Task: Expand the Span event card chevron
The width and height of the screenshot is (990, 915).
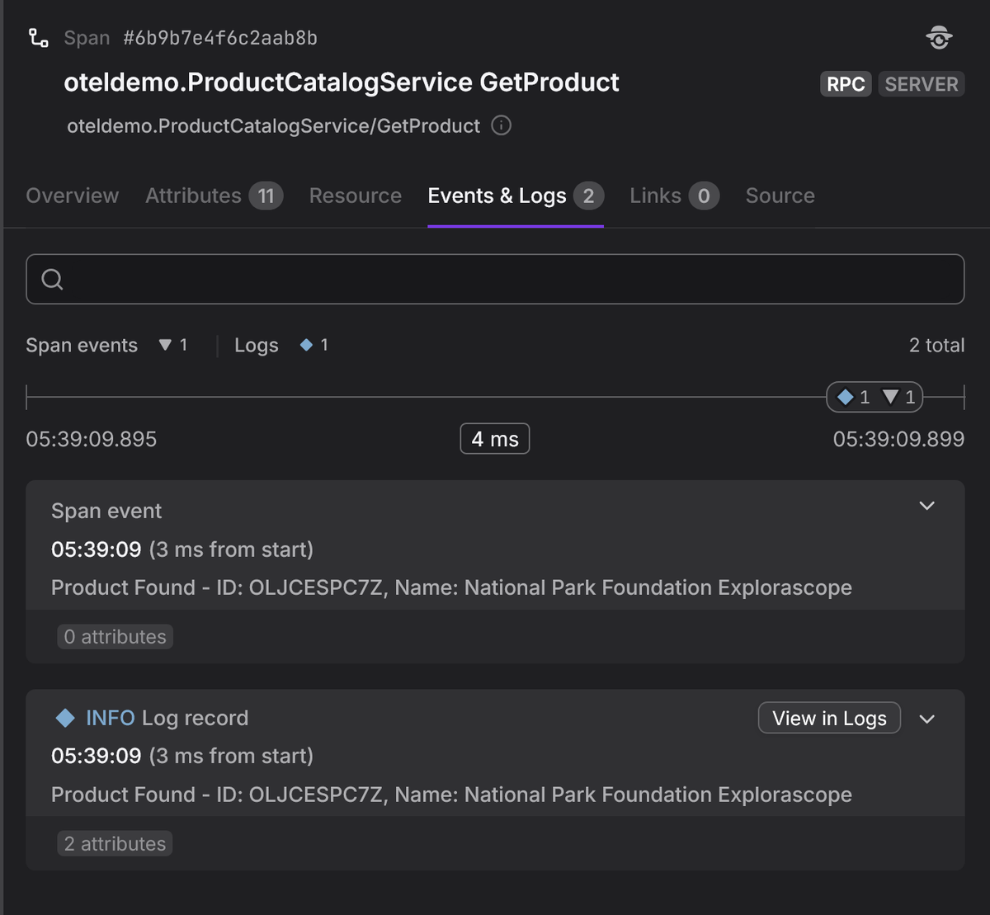Action: tap(926, 506)
